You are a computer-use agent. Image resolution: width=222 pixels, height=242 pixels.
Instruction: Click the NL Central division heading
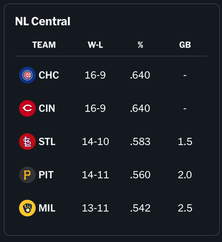point(43,21)
